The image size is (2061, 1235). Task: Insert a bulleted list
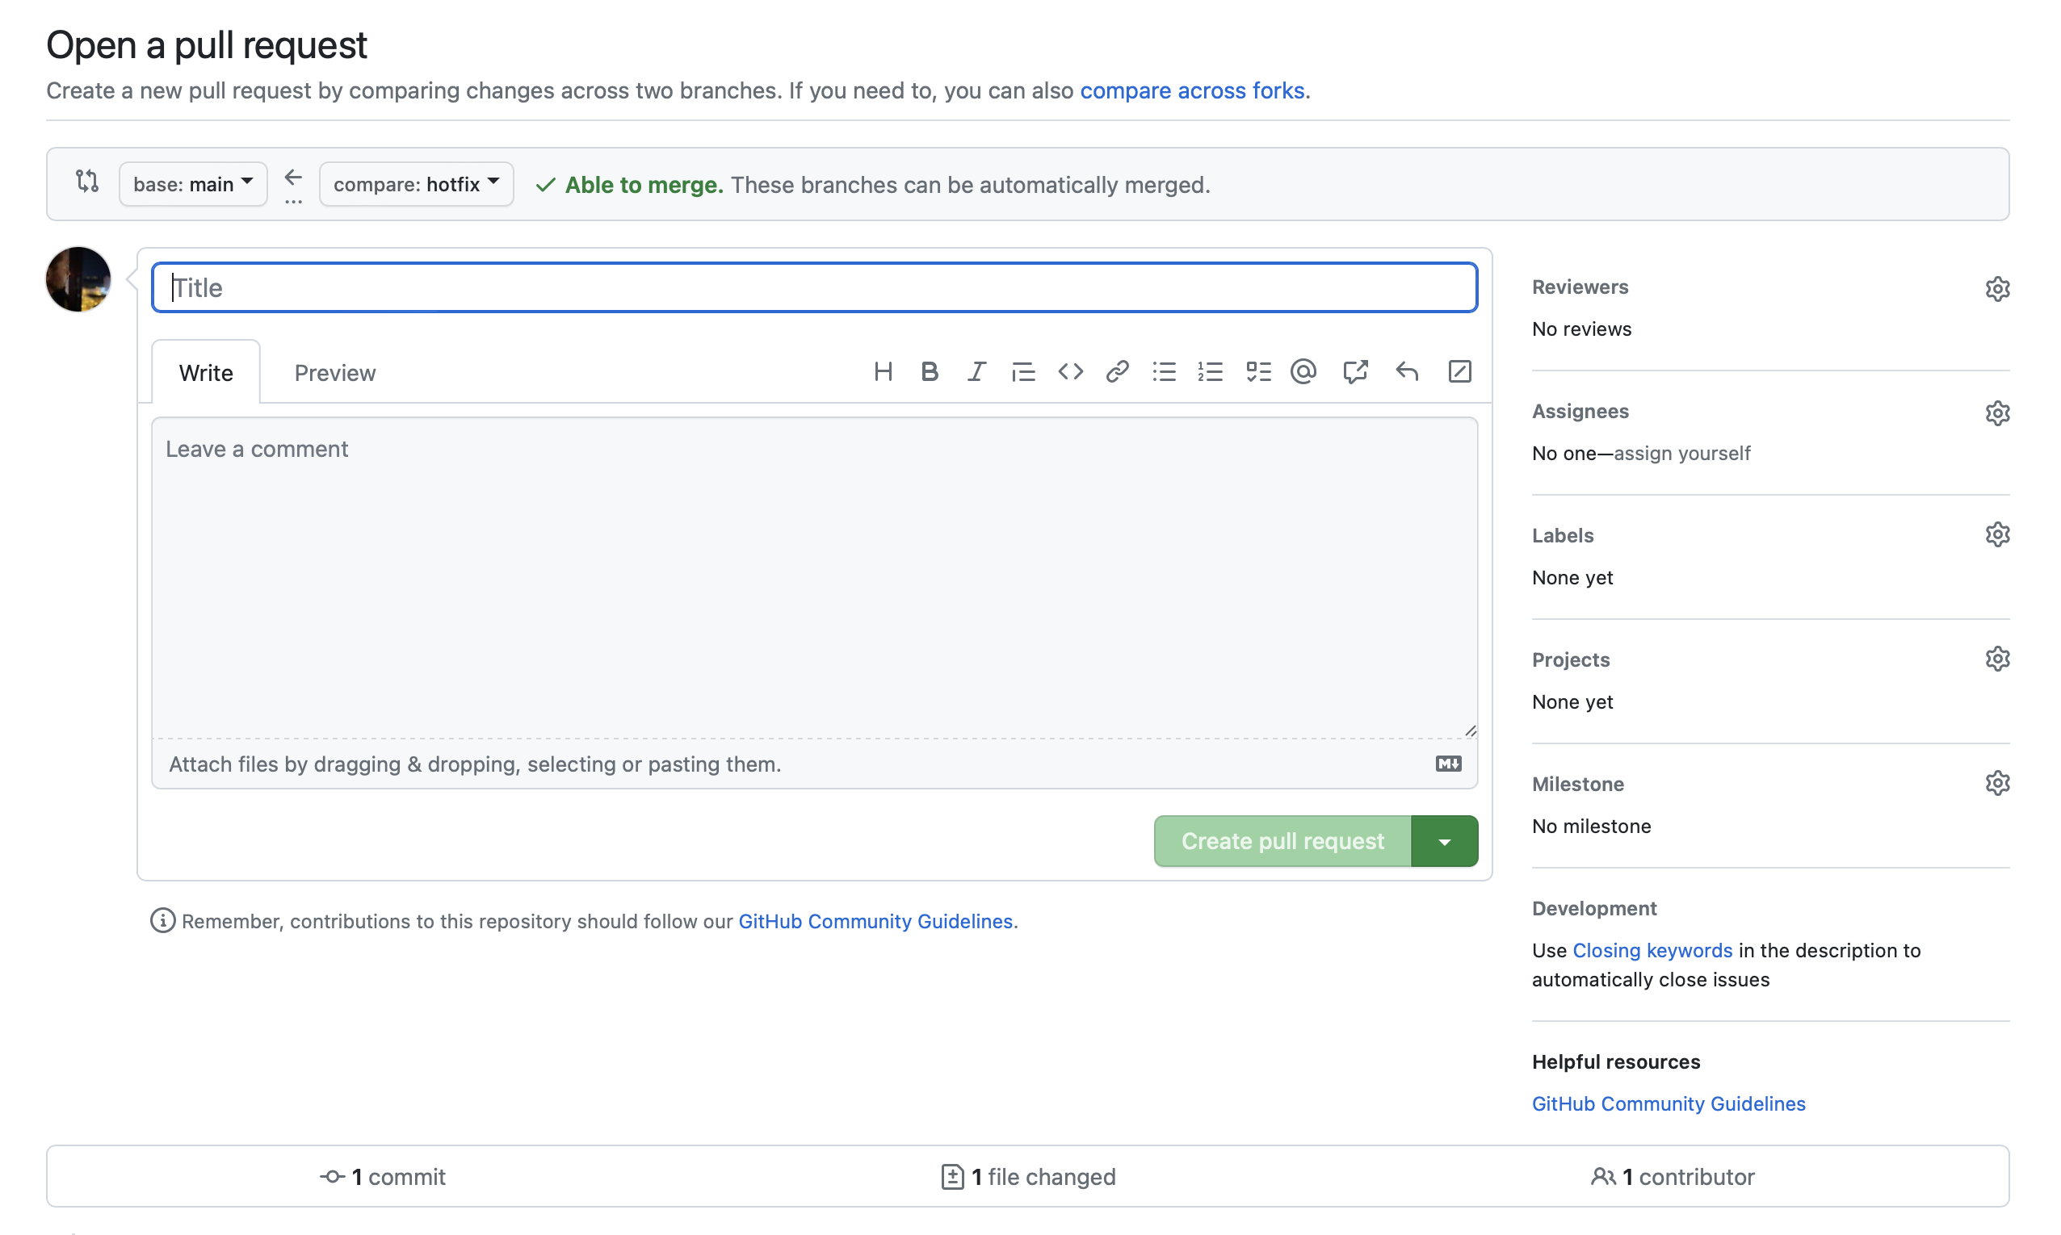click(x=1164, y=371)
